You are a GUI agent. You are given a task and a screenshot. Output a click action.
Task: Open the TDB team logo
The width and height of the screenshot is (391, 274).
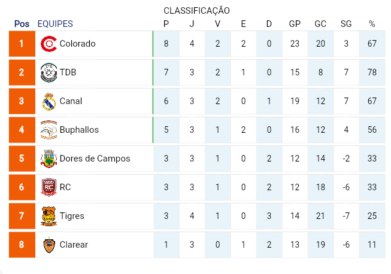(49, 72)
